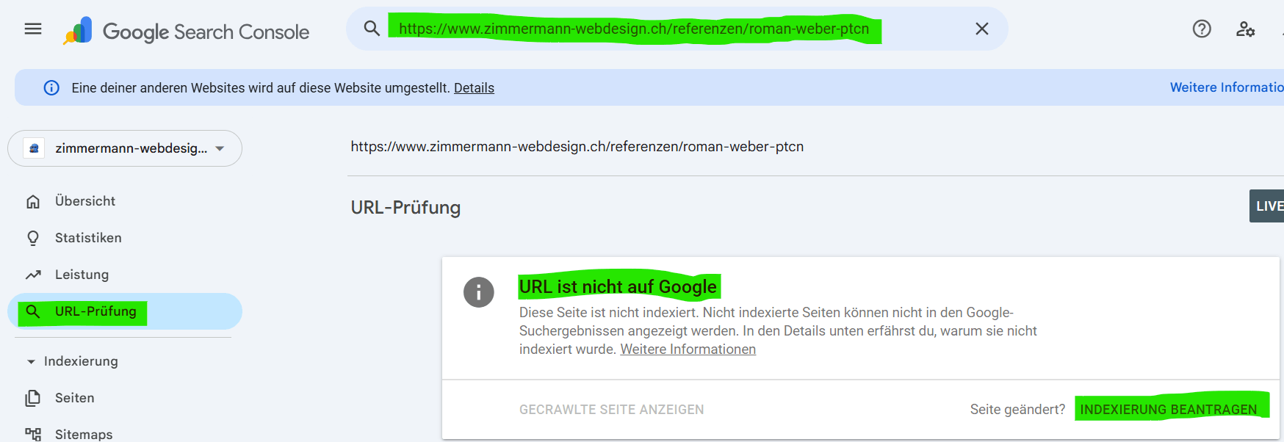Image resolution: width=1284 pixels, height=442 pixels.
Task: Click Weitere Informationen in the blue banner
Action: click(1227, 87)
